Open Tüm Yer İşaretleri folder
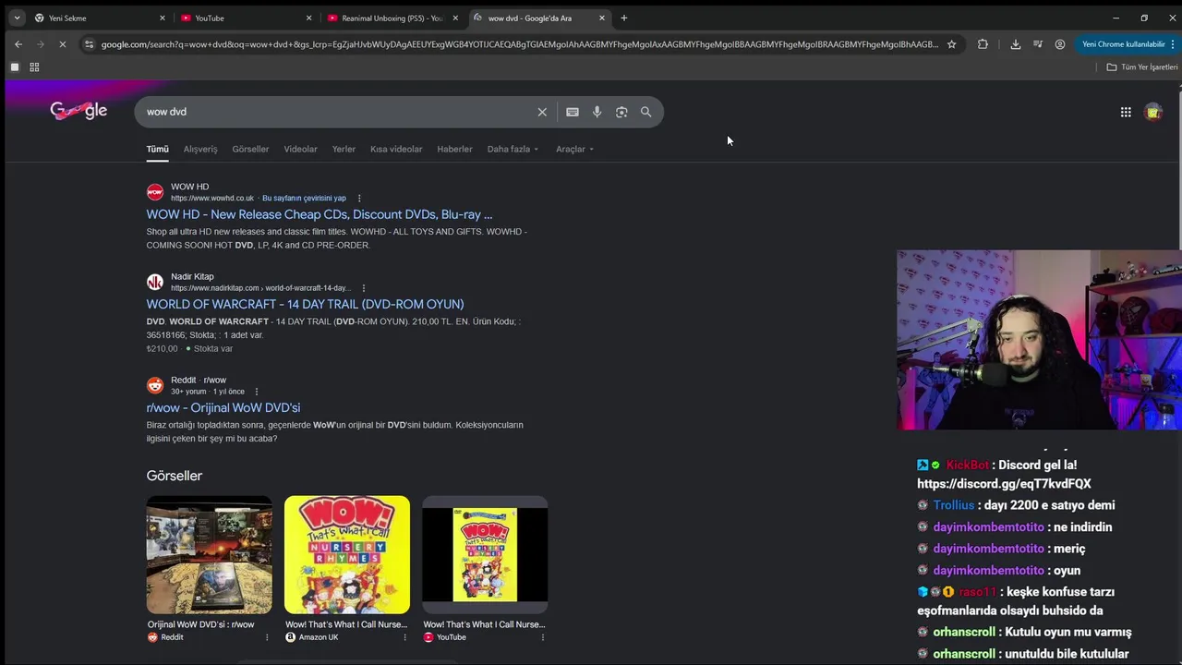This screenshot has width=1182, height=665. tap(1142, 67)
